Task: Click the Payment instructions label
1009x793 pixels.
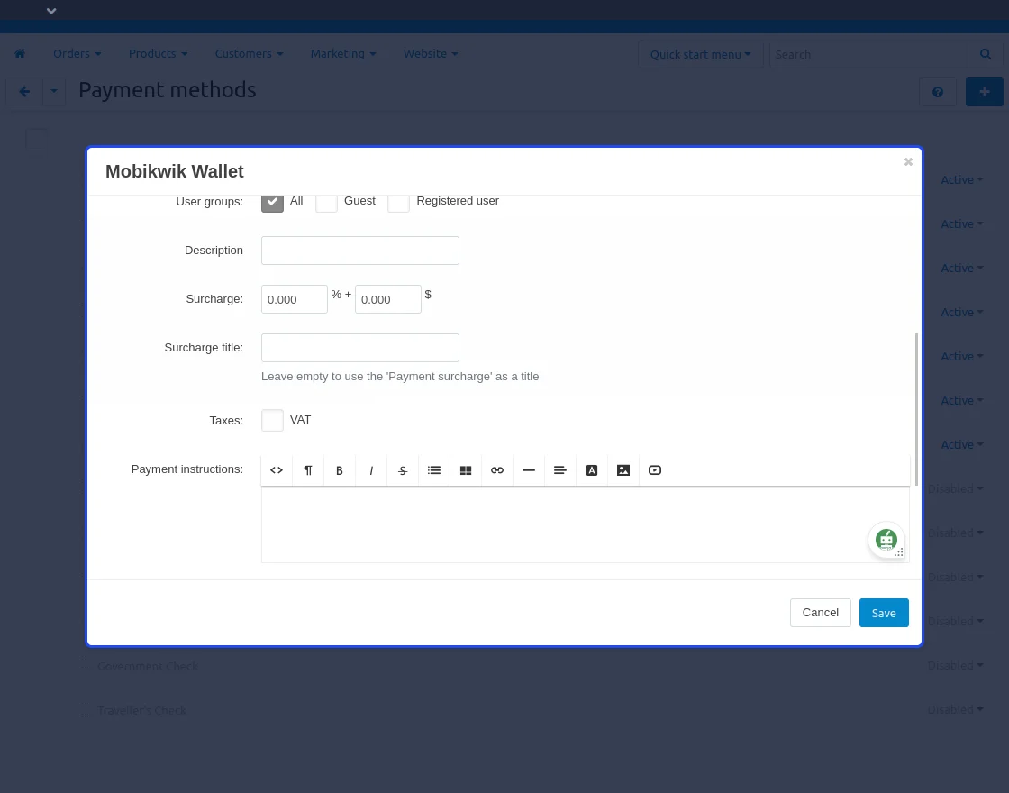Action: [187, 469]
